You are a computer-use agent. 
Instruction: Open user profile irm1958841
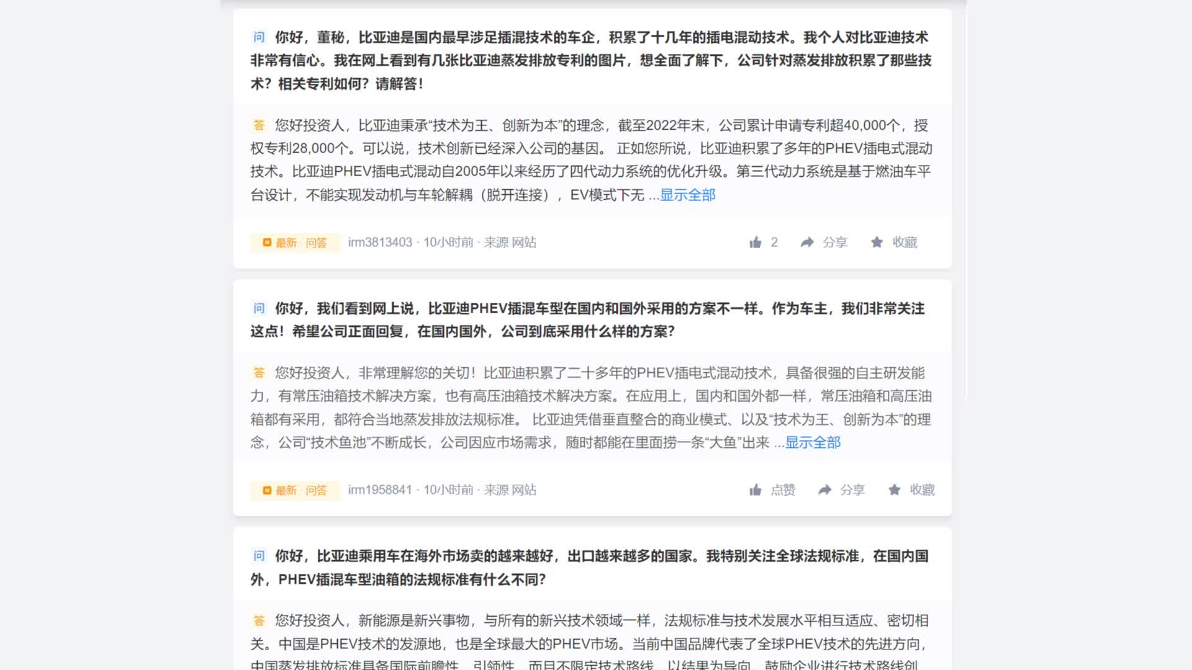click(380, 490)
